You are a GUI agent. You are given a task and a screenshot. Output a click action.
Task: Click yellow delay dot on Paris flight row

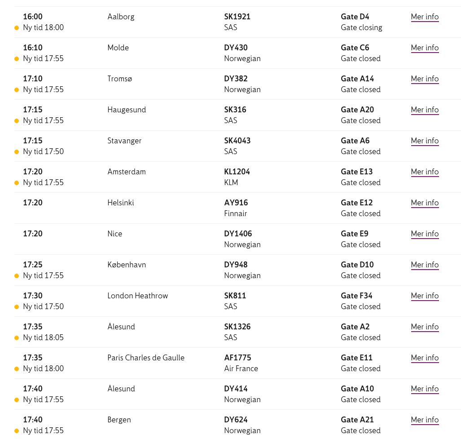pos(17,369)
